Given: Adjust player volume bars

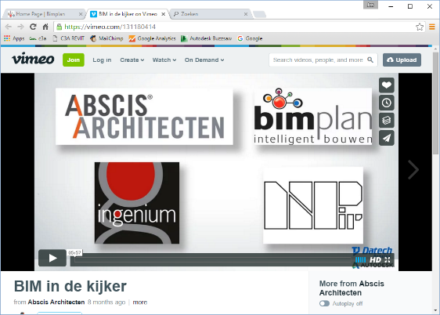Looking at the screenshot, I should click(x=361, y=260).
